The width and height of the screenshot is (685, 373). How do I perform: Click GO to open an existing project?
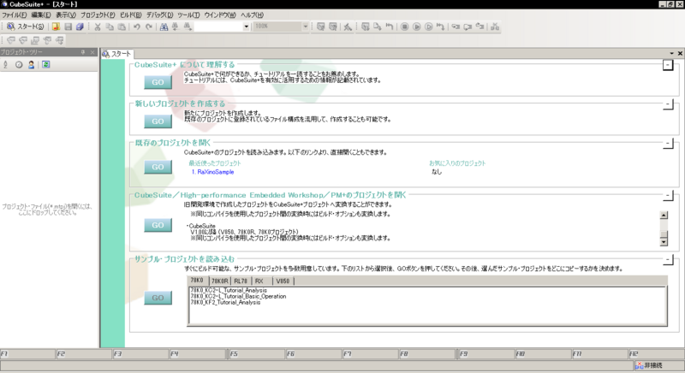pyautogui.click(x=158, y=167)
